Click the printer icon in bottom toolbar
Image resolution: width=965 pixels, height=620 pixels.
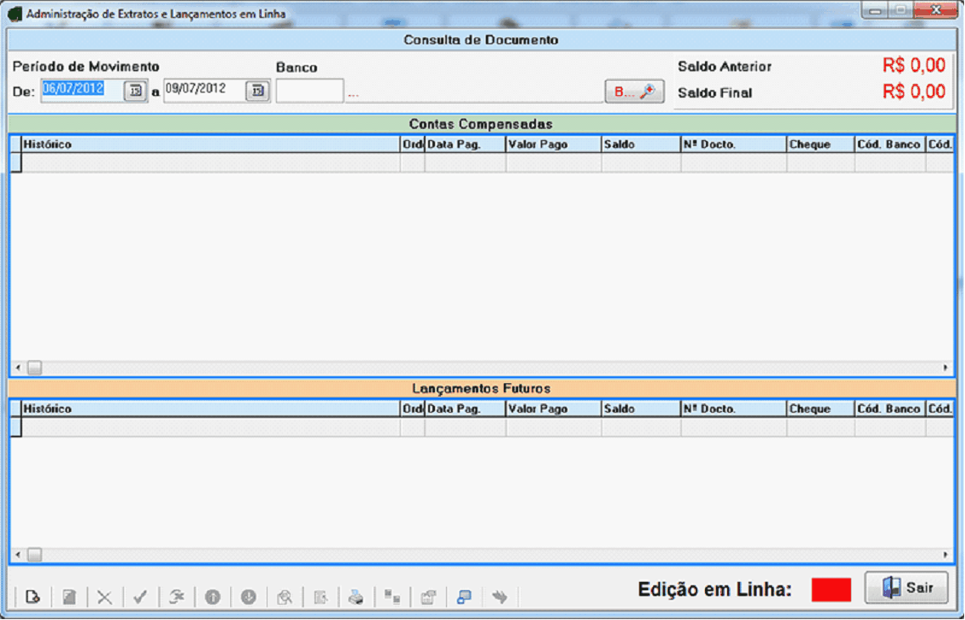357,597
